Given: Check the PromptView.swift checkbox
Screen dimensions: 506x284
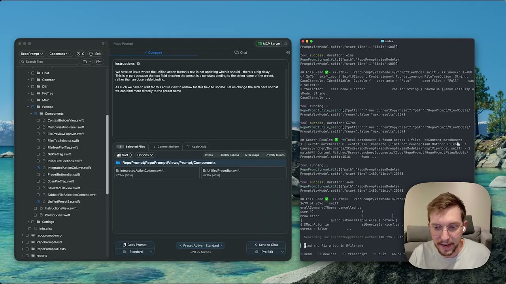Looking at the screenshot, I should (x=36, y=215).
